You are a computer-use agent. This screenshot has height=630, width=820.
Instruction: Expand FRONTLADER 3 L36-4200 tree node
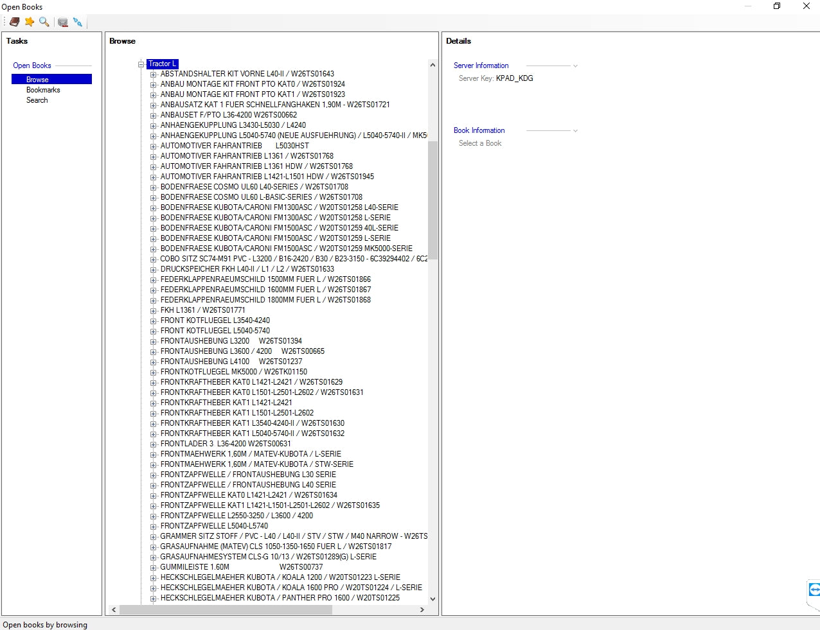[154, 444]
